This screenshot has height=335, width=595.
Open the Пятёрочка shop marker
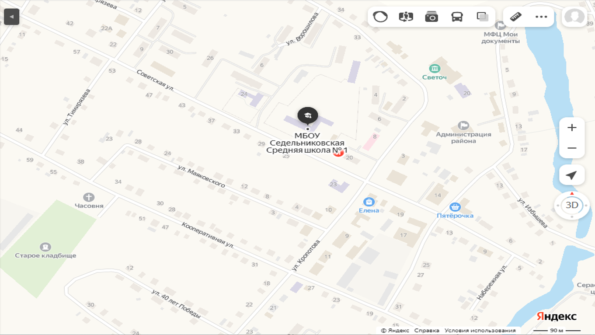[x=455, y=207]
